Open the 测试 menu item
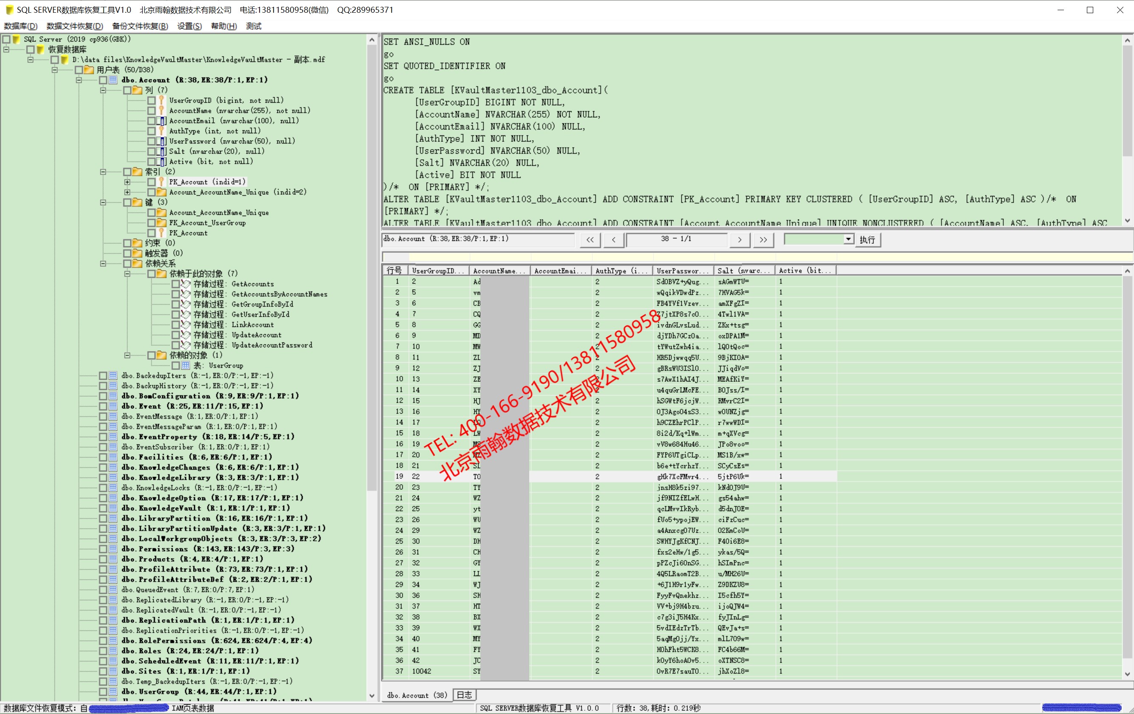The image size is (1134, 714). click(254, 26)
